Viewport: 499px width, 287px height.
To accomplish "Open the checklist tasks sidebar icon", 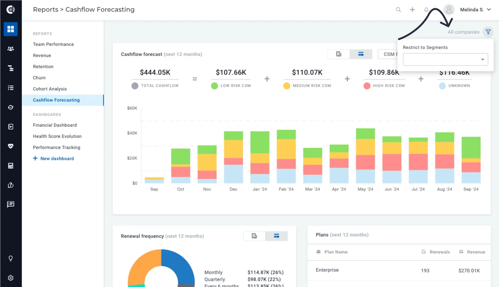I will pos(11,88).
